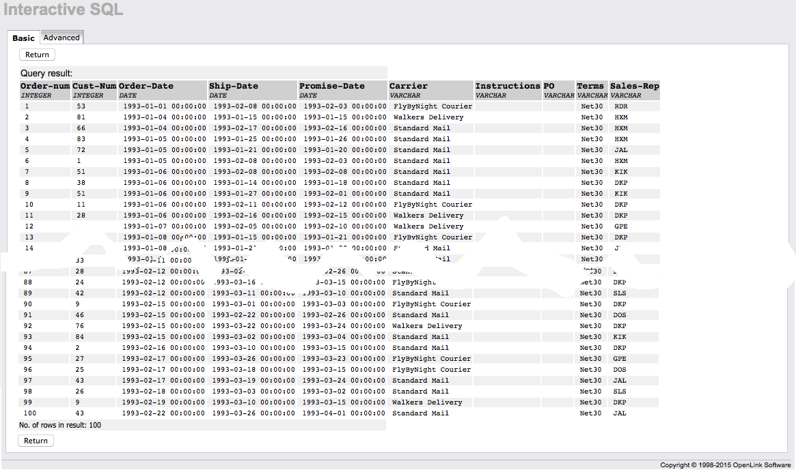The height and width of the screenshot is (472, 796).
Task: Click the Cust-Num column header
Action: [x=94, y=86]
